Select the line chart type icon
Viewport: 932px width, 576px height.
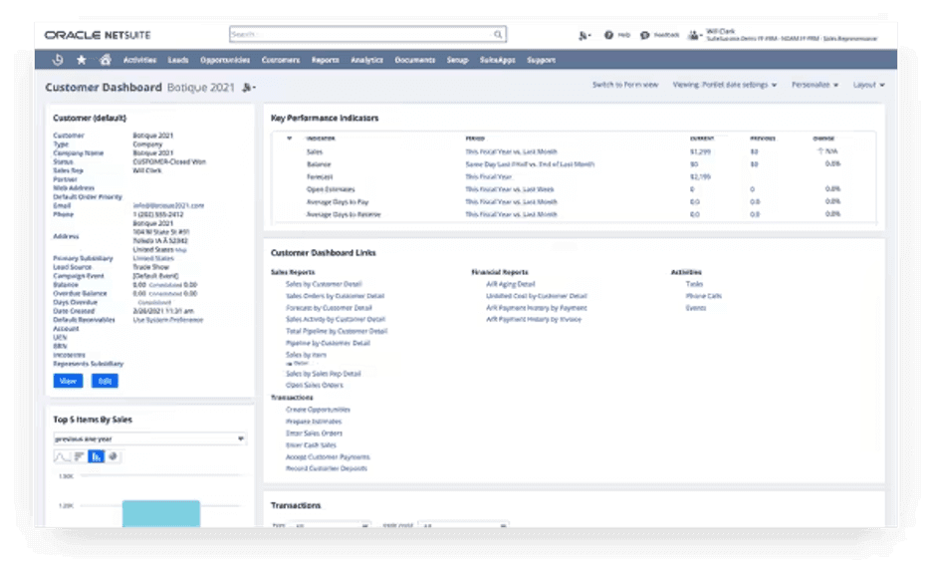coord(62,457)
